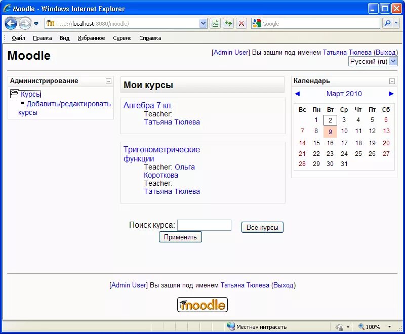Viewport: 405px width, 334px height.
Task: Click the protected mode security icon
Action: coord(339,327)
